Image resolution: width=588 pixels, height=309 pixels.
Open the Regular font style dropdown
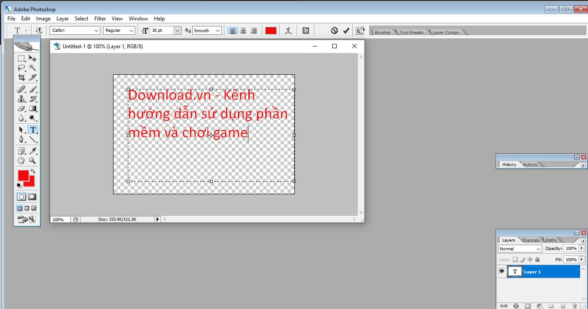click(x=131, y=30)
